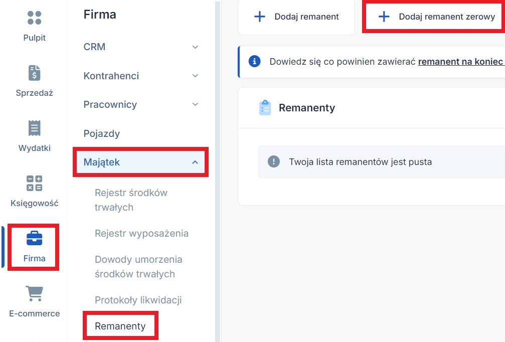
Task: Click the empty list warning icon
Action: 273,162
